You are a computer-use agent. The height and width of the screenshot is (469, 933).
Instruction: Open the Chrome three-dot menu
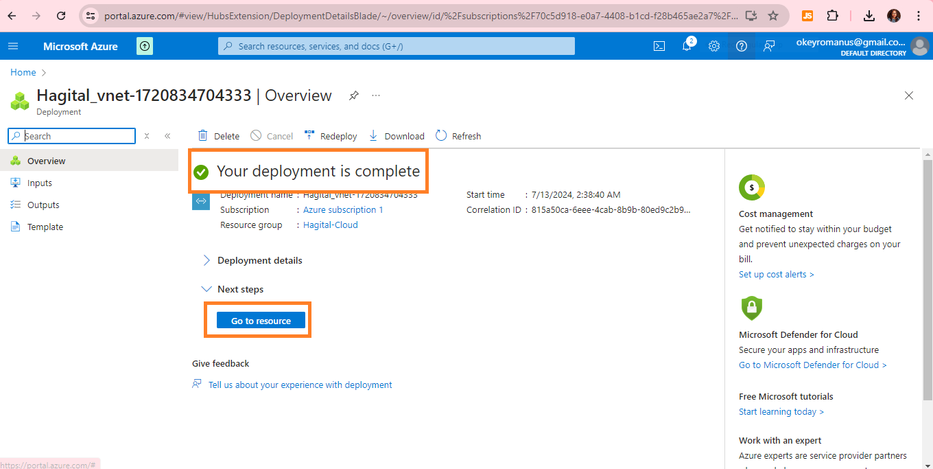coord(919,15)
